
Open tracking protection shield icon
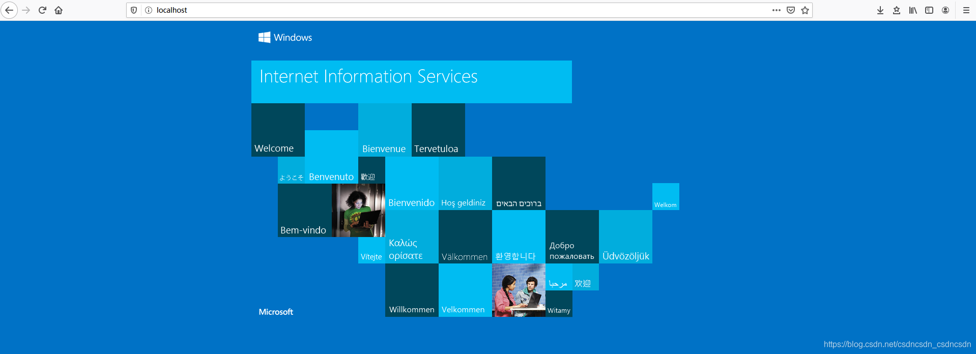(x=134, y=10)
